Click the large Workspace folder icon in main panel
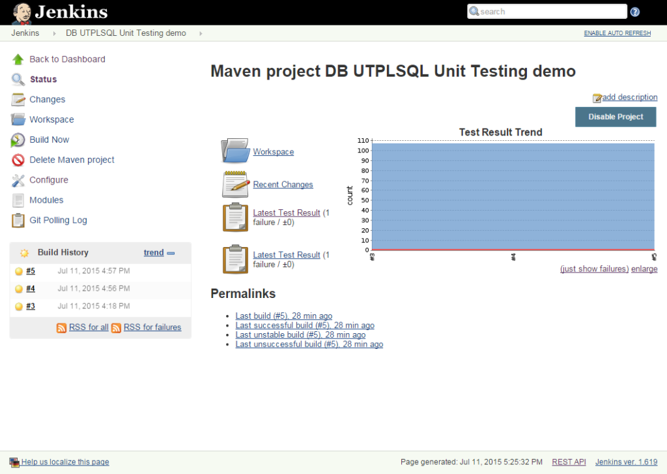The height and width of the screenshot is (474, 667). 235,151
